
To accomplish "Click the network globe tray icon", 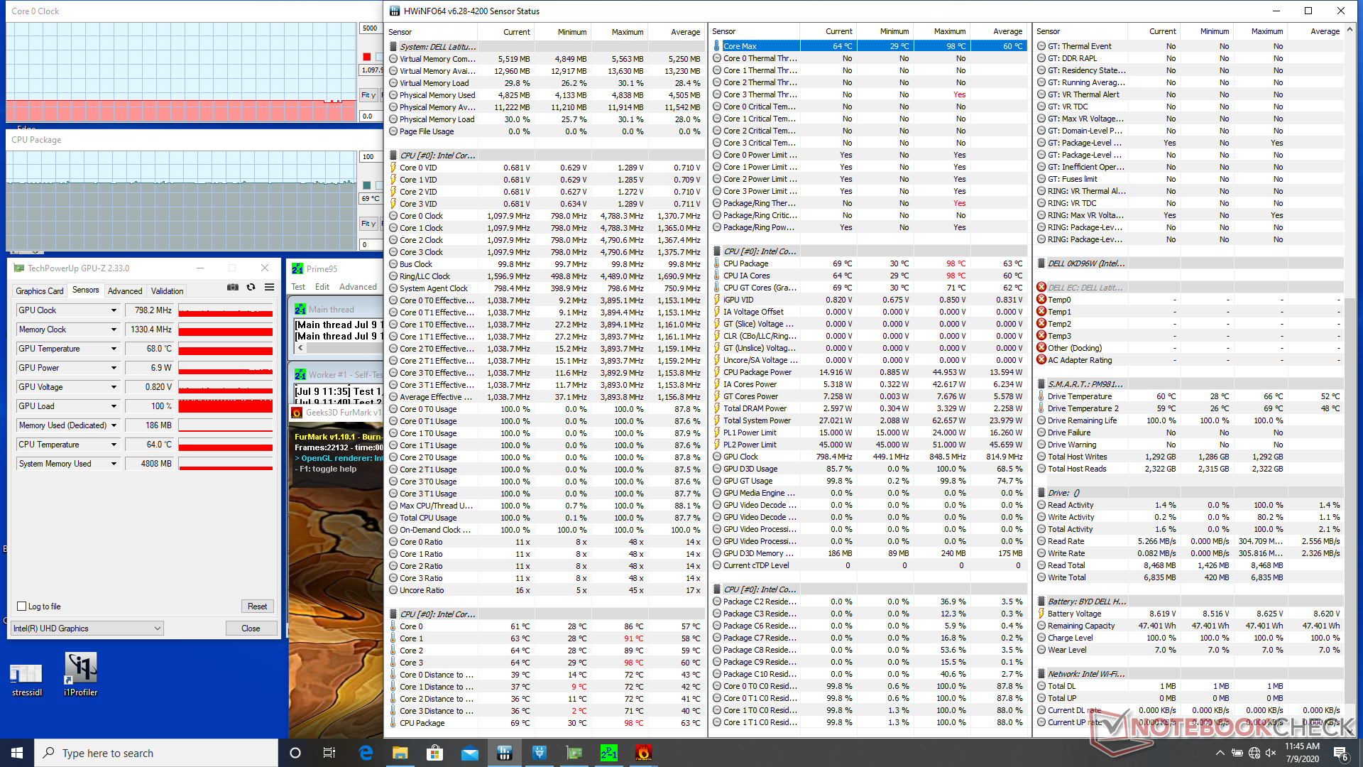I will [x=1254, y=753].
